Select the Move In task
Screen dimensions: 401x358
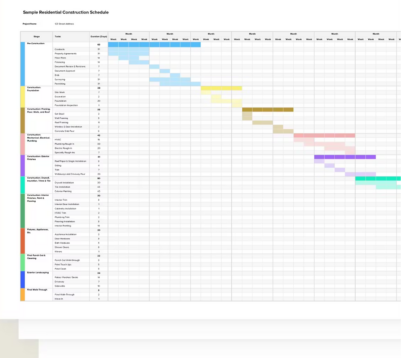point(59,299)
